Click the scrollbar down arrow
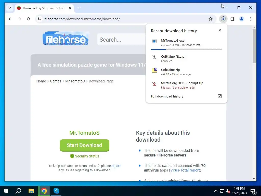This screenshot has width=261, height=196. pos(254,179)
